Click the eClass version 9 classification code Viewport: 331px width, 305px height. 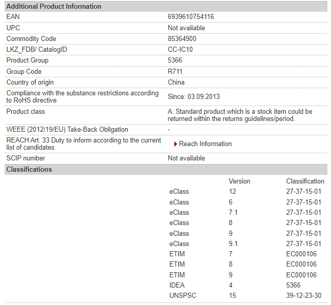(x=303, y=233)
